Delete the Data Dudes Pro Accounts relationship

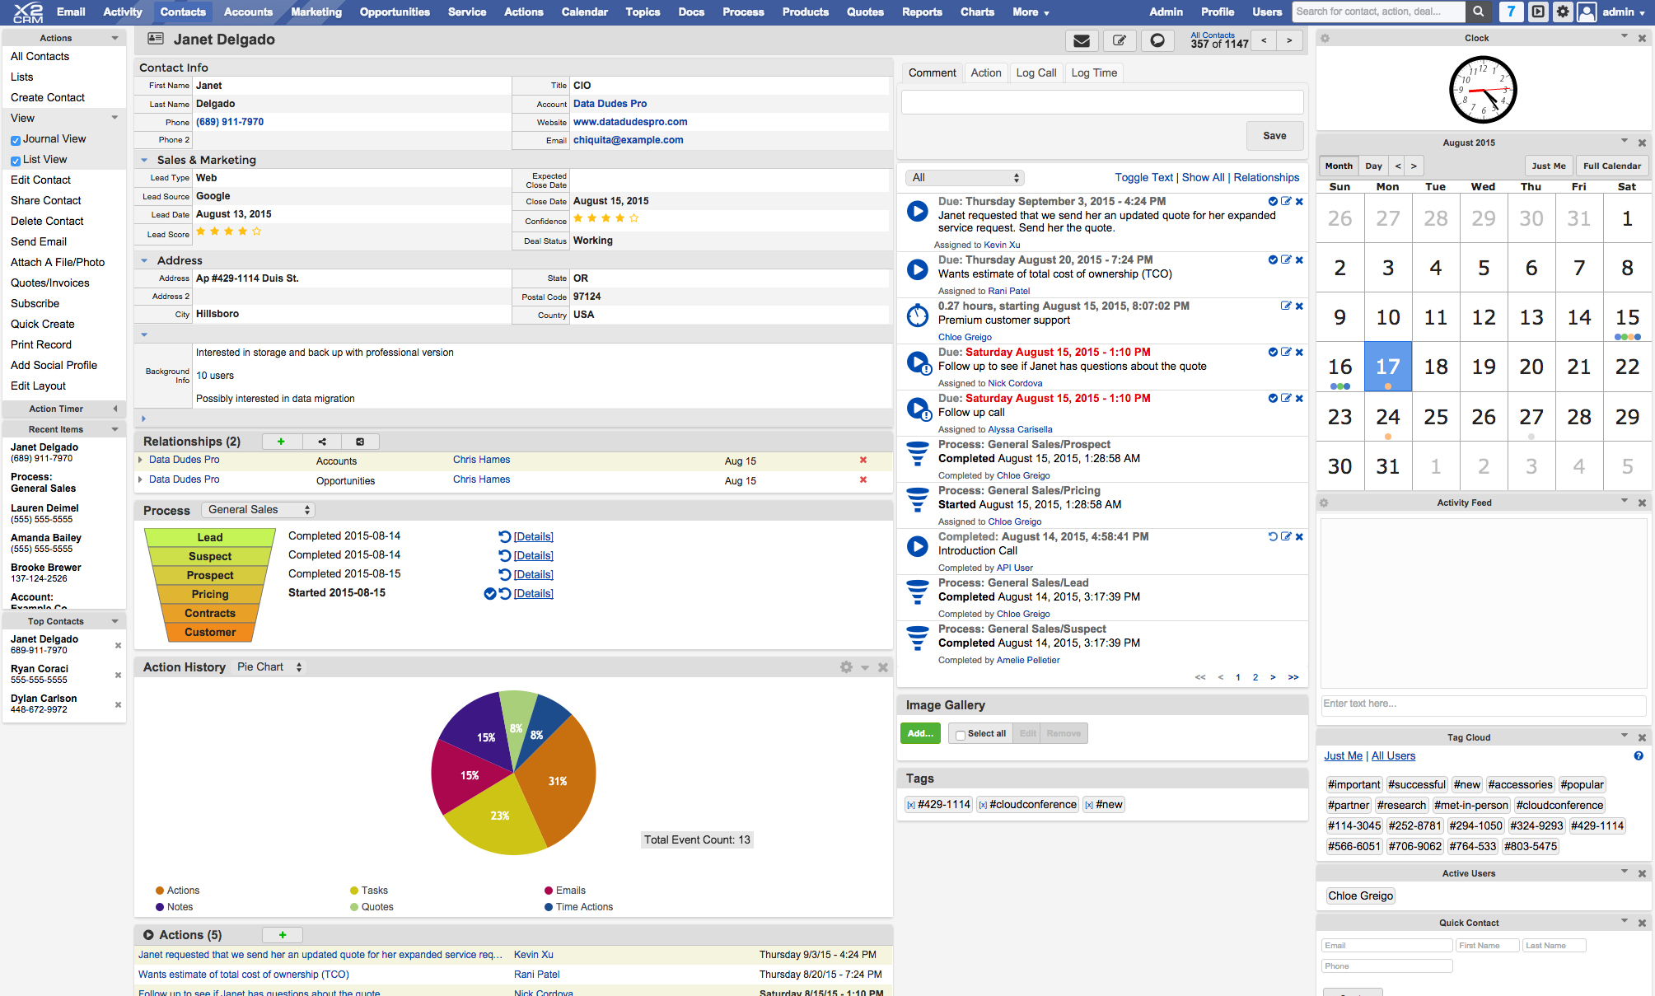(x=863, y=461)
